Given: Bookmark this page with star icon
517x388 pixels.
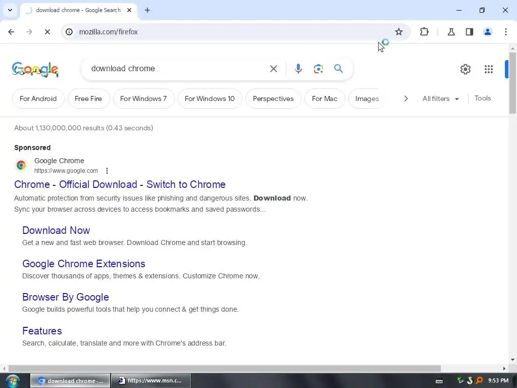Looking at the screenshot, I should (399, 32).
